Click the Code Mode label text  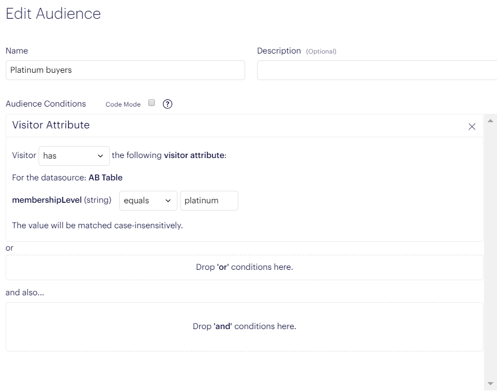pos(123,104)
